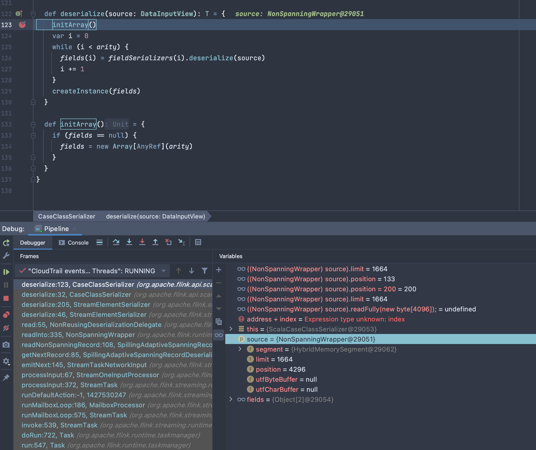This screenshot has width=536, height=450.
Task: Select the Pipeline debug session tab
Action: point(56,229)
